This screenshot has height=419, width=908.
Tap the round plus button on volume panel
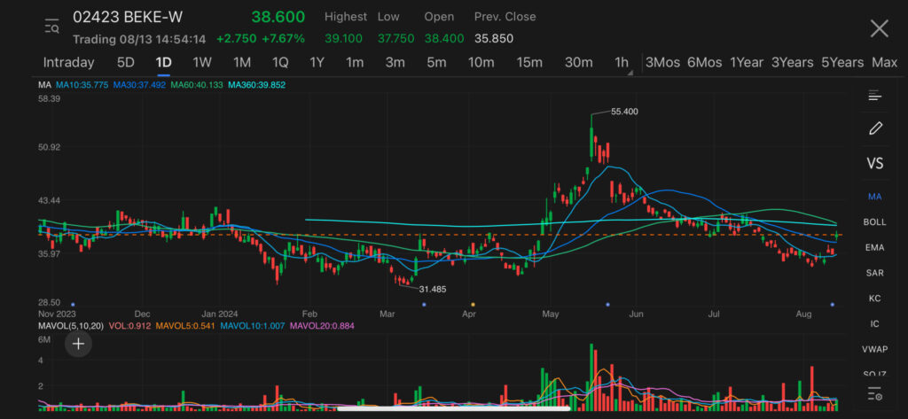coord(78,344)
